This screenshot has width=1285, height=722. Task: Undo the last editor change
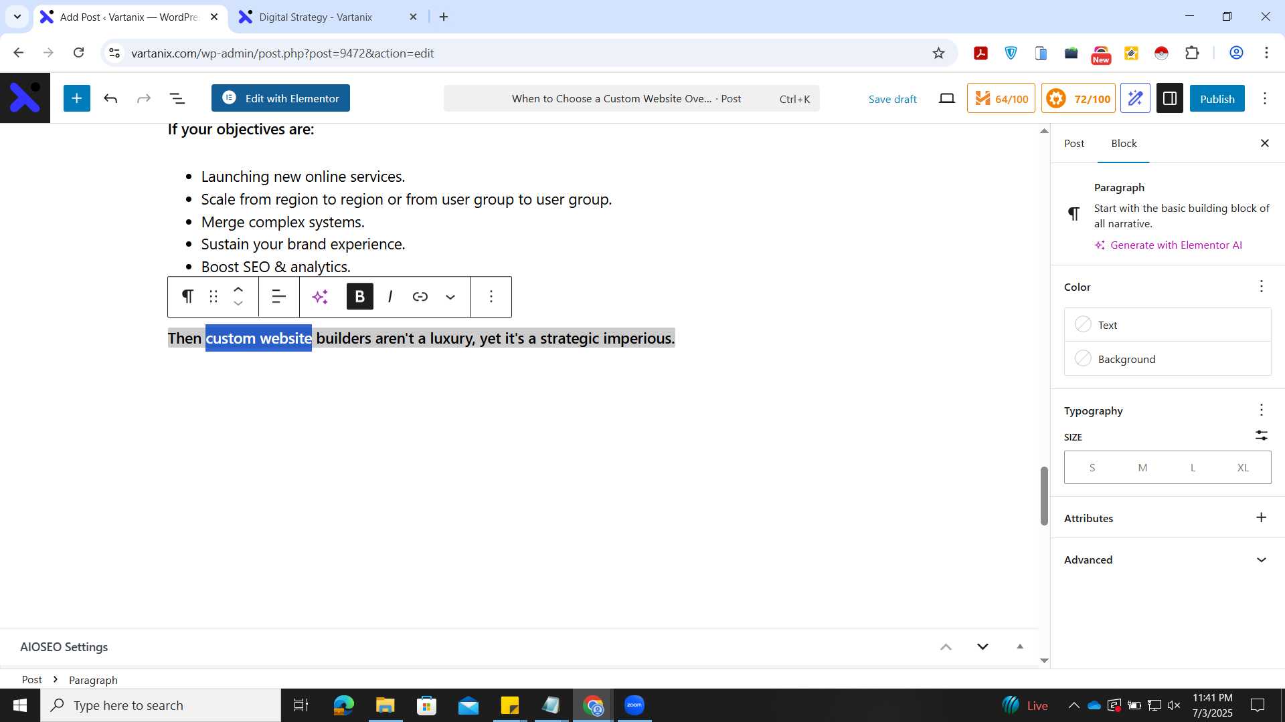[x=110, y=99]
